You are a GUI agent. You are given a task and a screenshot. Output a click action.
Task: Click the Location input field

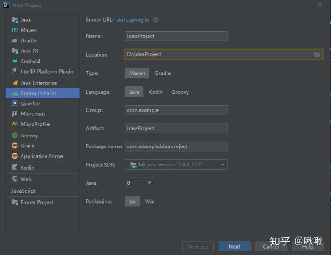(223, 54)
